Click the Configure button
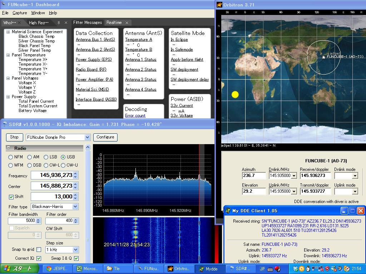This screenshot has height=274, width=366. coord(105,137)
